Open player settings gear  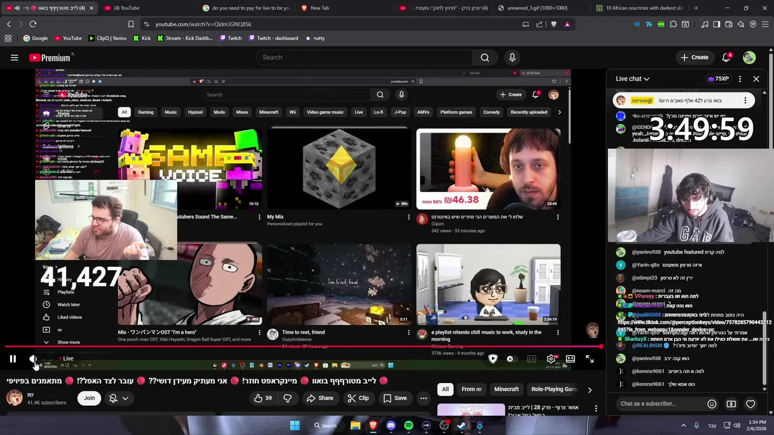[551, 359]
